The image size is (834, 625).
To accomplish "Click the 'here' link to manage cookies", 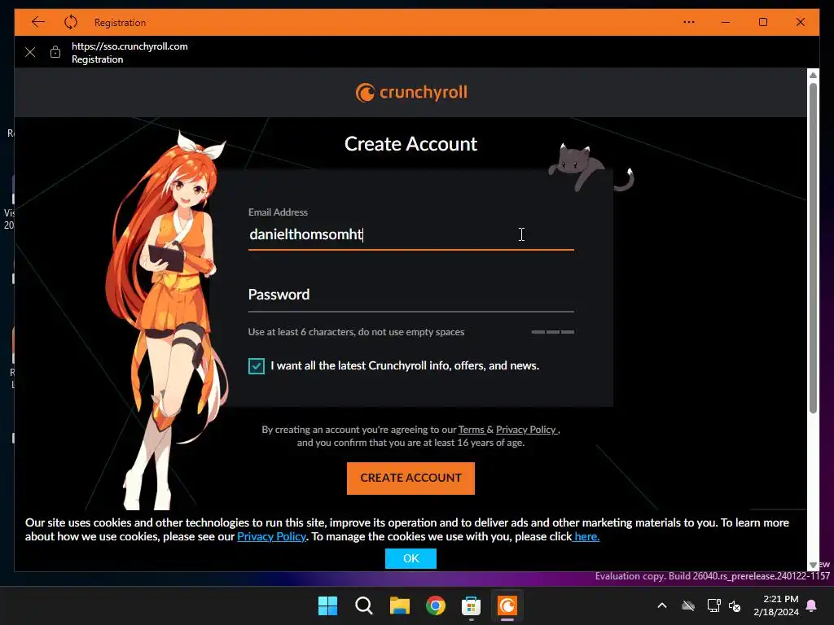I will click(586, 536).
